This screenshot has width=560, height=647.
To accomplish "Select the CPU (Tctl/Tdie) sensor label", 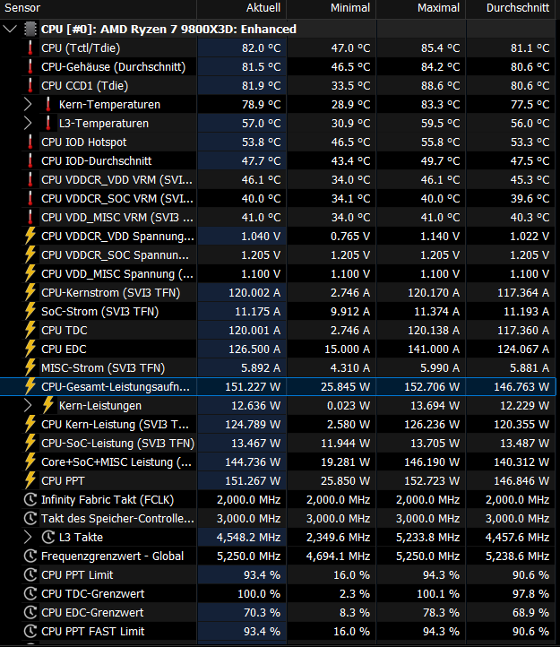I will [81, 48].
